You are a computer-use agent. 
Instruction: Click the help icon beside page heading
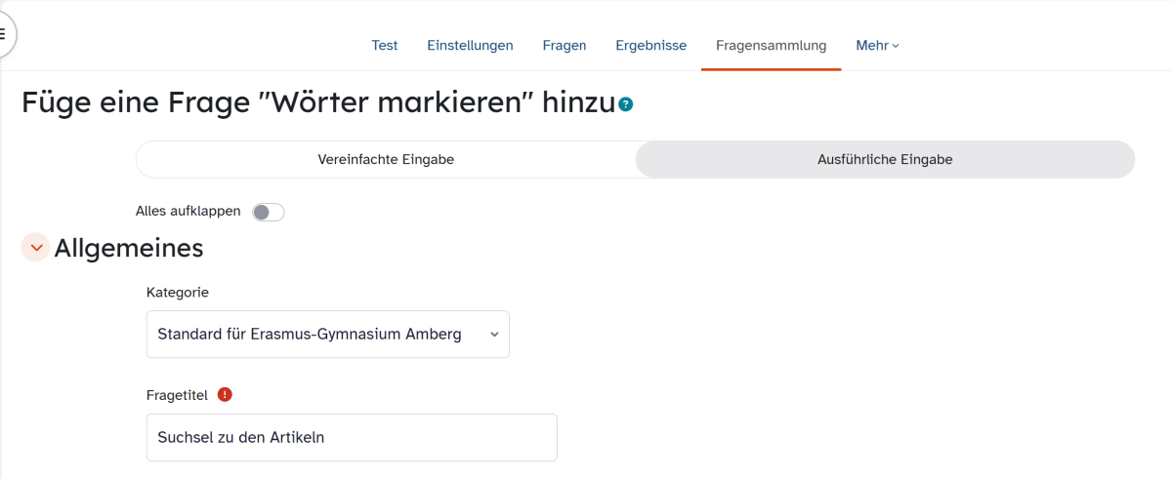pos(626,104)
